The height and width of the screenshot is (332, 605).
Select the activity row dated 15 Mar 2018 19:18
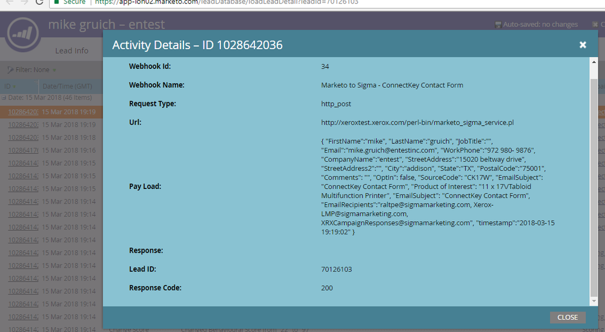tap(51, 138)
